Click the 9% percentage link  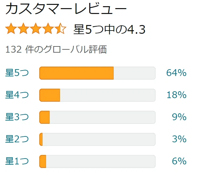pos(179,117)
